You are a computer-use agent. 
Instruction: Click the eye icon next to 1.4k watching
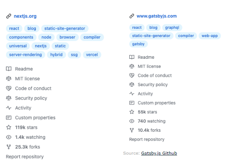pos(9,137)
